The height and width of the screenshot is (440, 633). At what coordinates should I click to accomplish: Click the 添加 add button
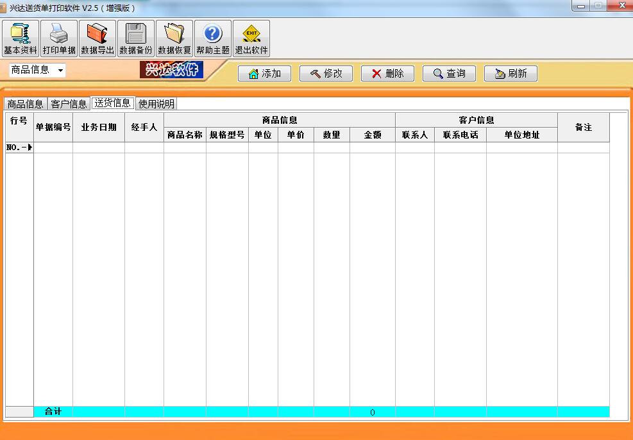tap(264, 74)
